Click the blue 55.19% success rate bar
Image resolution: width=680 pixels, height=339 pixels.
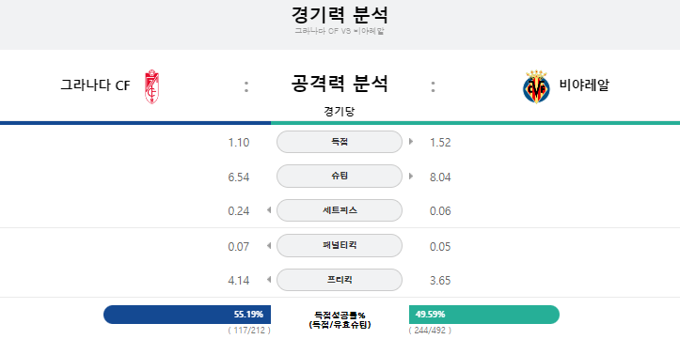[187, 315]
